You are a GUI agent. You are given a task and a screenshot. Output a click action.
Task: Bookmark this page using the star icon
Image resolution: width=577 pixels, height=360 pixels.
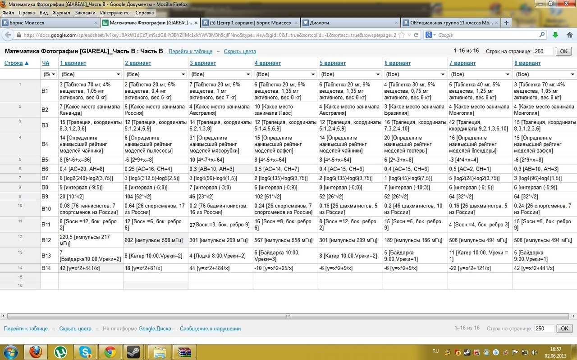[401, 35]
